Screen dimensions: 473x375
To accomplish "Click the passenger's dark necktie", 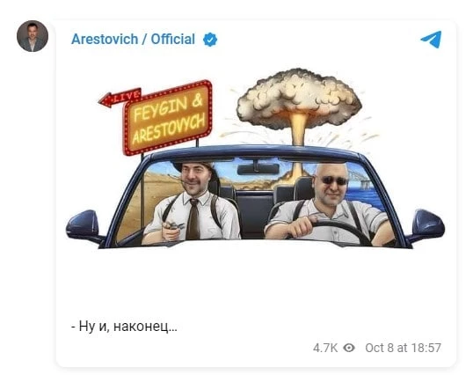I will (193, 219).
